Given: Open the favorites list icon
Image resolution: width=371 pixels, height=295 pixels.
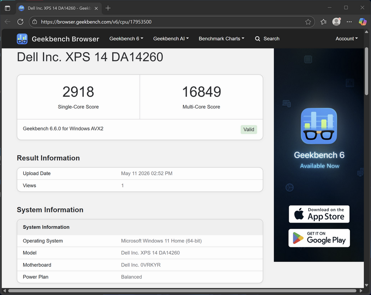Looking at the screenshot, I should 324,22.
